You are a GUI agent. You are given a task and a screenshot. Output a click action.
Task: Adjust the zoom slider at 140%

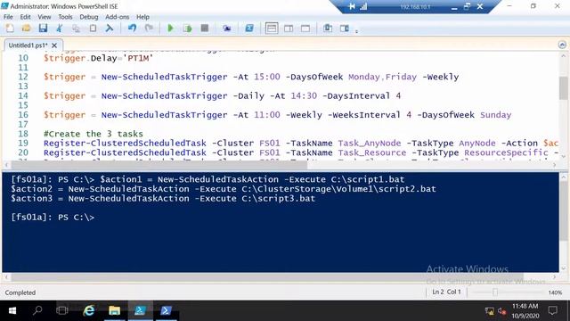[x=495, y=292]
